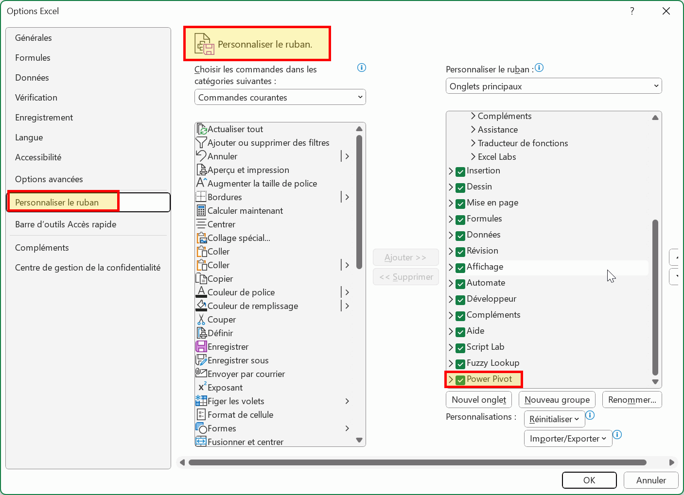
Task: Click the ribbon tabs list vertical scrollbar thumb
Action: click(x=655, y=297)
